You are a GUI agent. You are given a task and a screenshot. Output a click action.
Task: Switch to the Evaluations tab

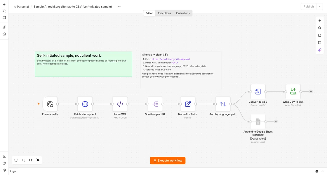click(183, 13)
